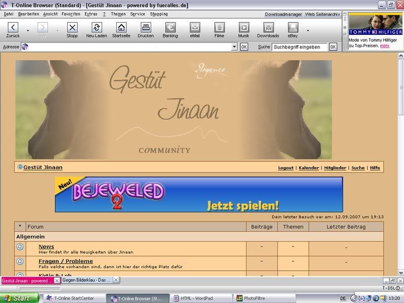Open the News forum
Screen dimensions: 404x303
pos(47,246)
